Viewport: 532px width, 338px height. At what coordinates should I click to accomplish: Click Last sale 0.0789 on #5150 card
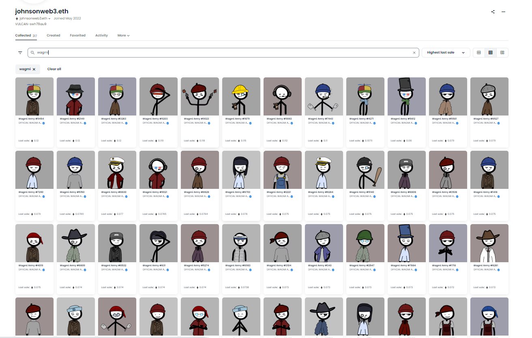point(71,214)
